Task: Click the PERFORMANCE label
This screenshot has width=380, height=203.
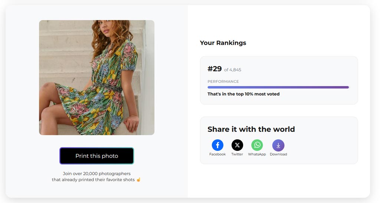Action: coord(223,81)
